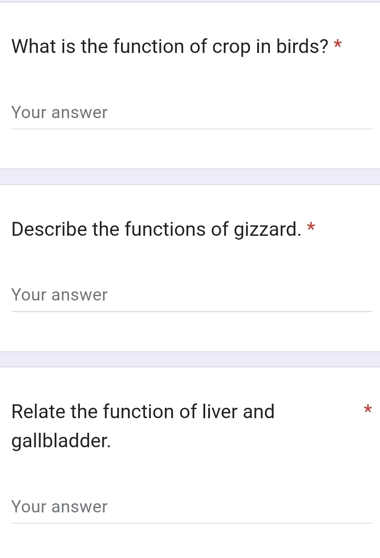
Task: Click the 'Your answer' placeholder under the liver question
Action: (59, 507)
